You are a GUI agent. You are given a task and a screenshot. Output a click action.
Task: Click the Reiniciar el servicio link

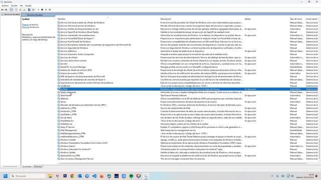pos(26,27)
